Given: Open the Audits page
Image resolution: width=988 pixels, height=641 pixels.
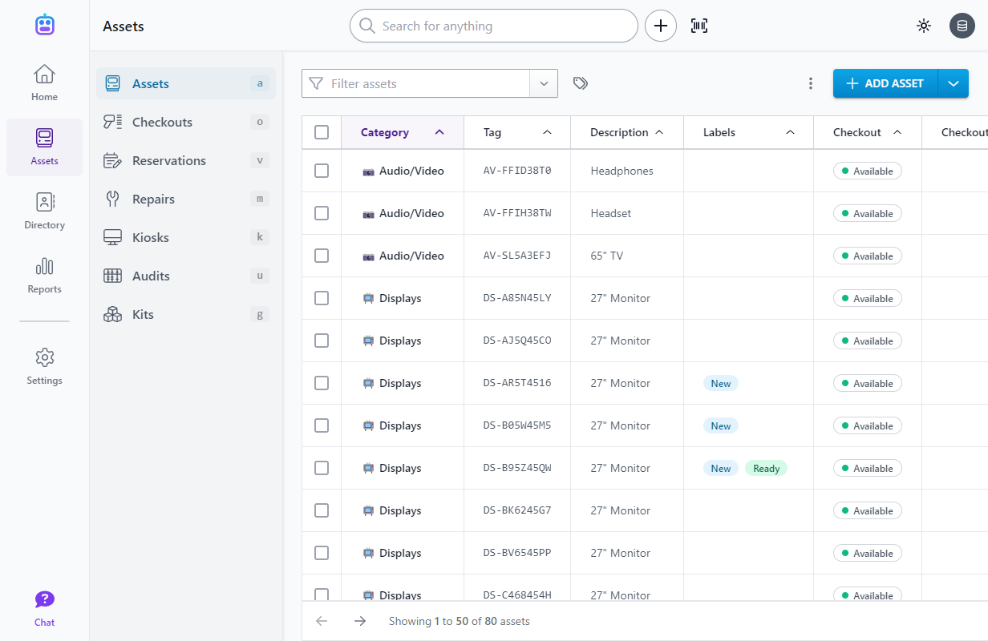Looking at the screenshot, I should coord(150,276).
